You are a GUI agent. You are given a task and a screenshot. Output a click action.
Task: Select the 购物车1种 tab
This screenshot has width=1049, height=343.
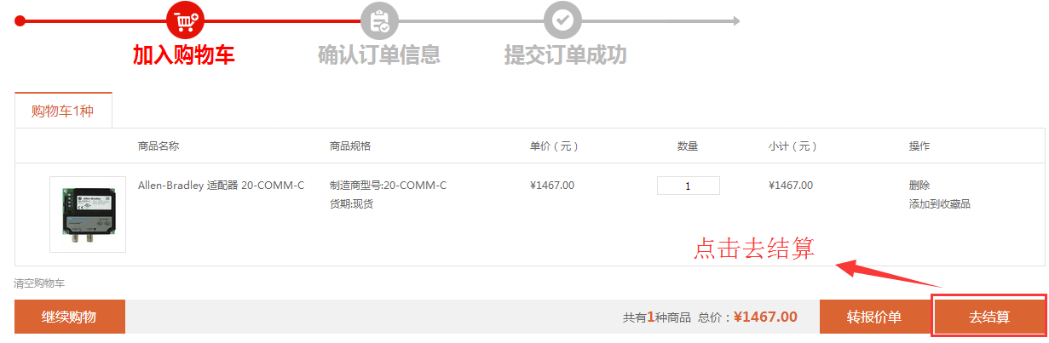point(63,111)
